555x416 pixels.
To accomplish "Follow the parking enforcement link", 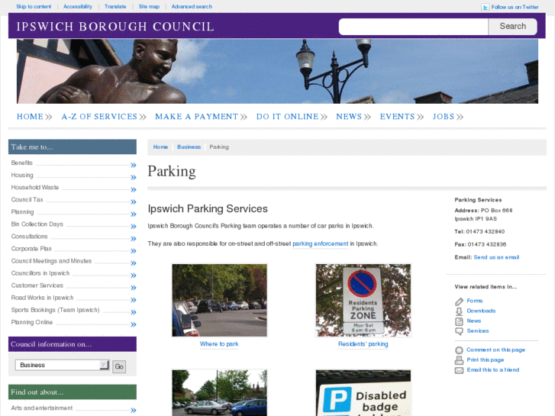I will pyautogui.click(x=321, y=243).
